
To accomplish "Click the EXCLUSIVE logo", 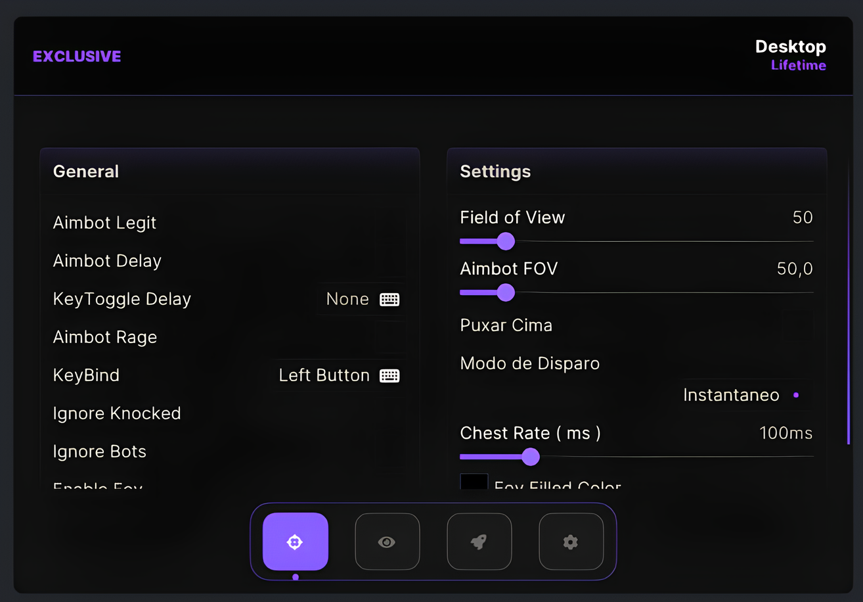I will (x=77, y=57).
